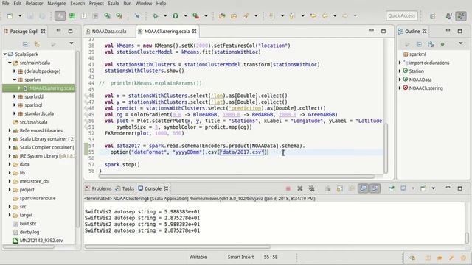Expand the sparksql package
Viewport: 472px width, 265px height.
pos(14,105)
